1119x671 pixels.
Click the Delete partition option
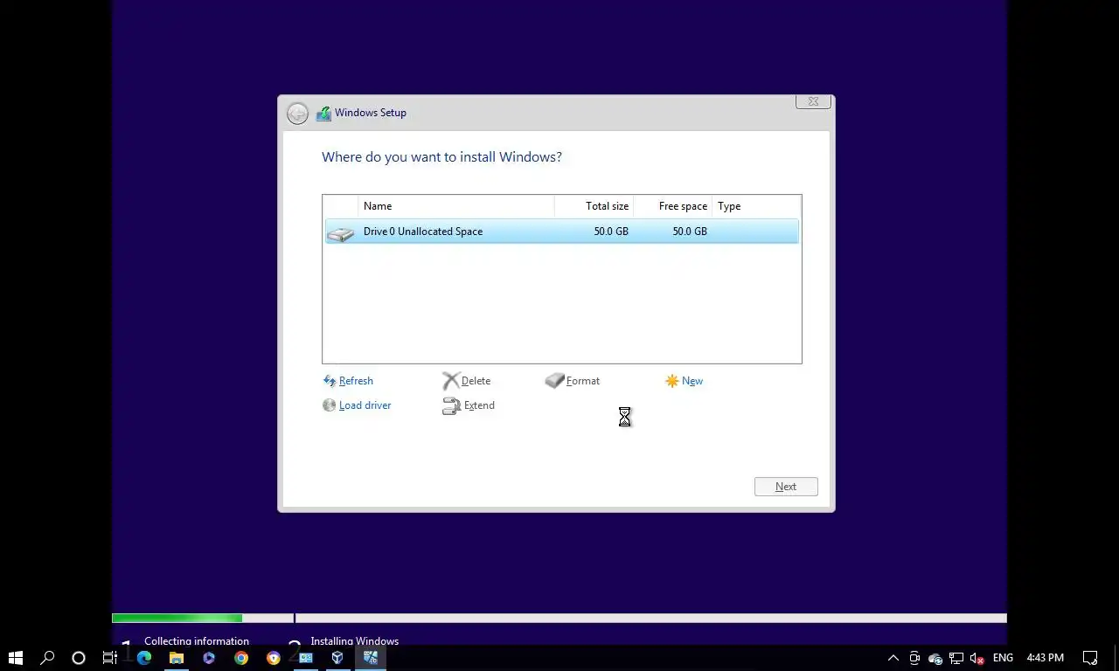476,381
